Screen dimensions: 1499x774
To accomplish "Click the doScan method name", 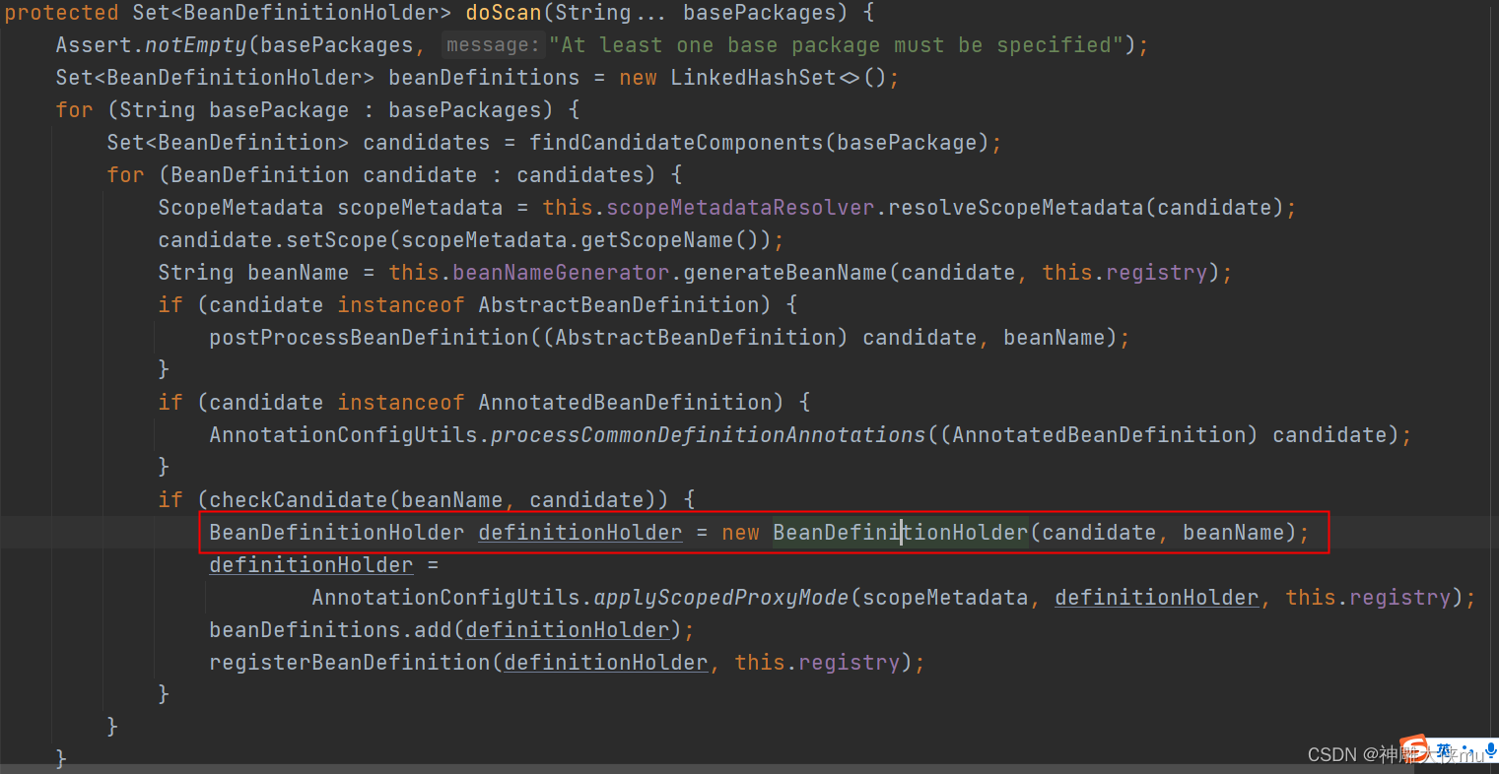I will [504, 13].
